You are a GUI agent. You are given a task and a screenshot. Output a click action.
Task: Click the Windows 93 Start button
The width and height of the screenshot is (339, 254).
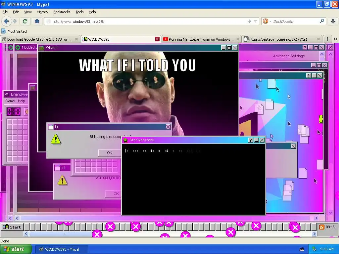click(x=12, y=227)
